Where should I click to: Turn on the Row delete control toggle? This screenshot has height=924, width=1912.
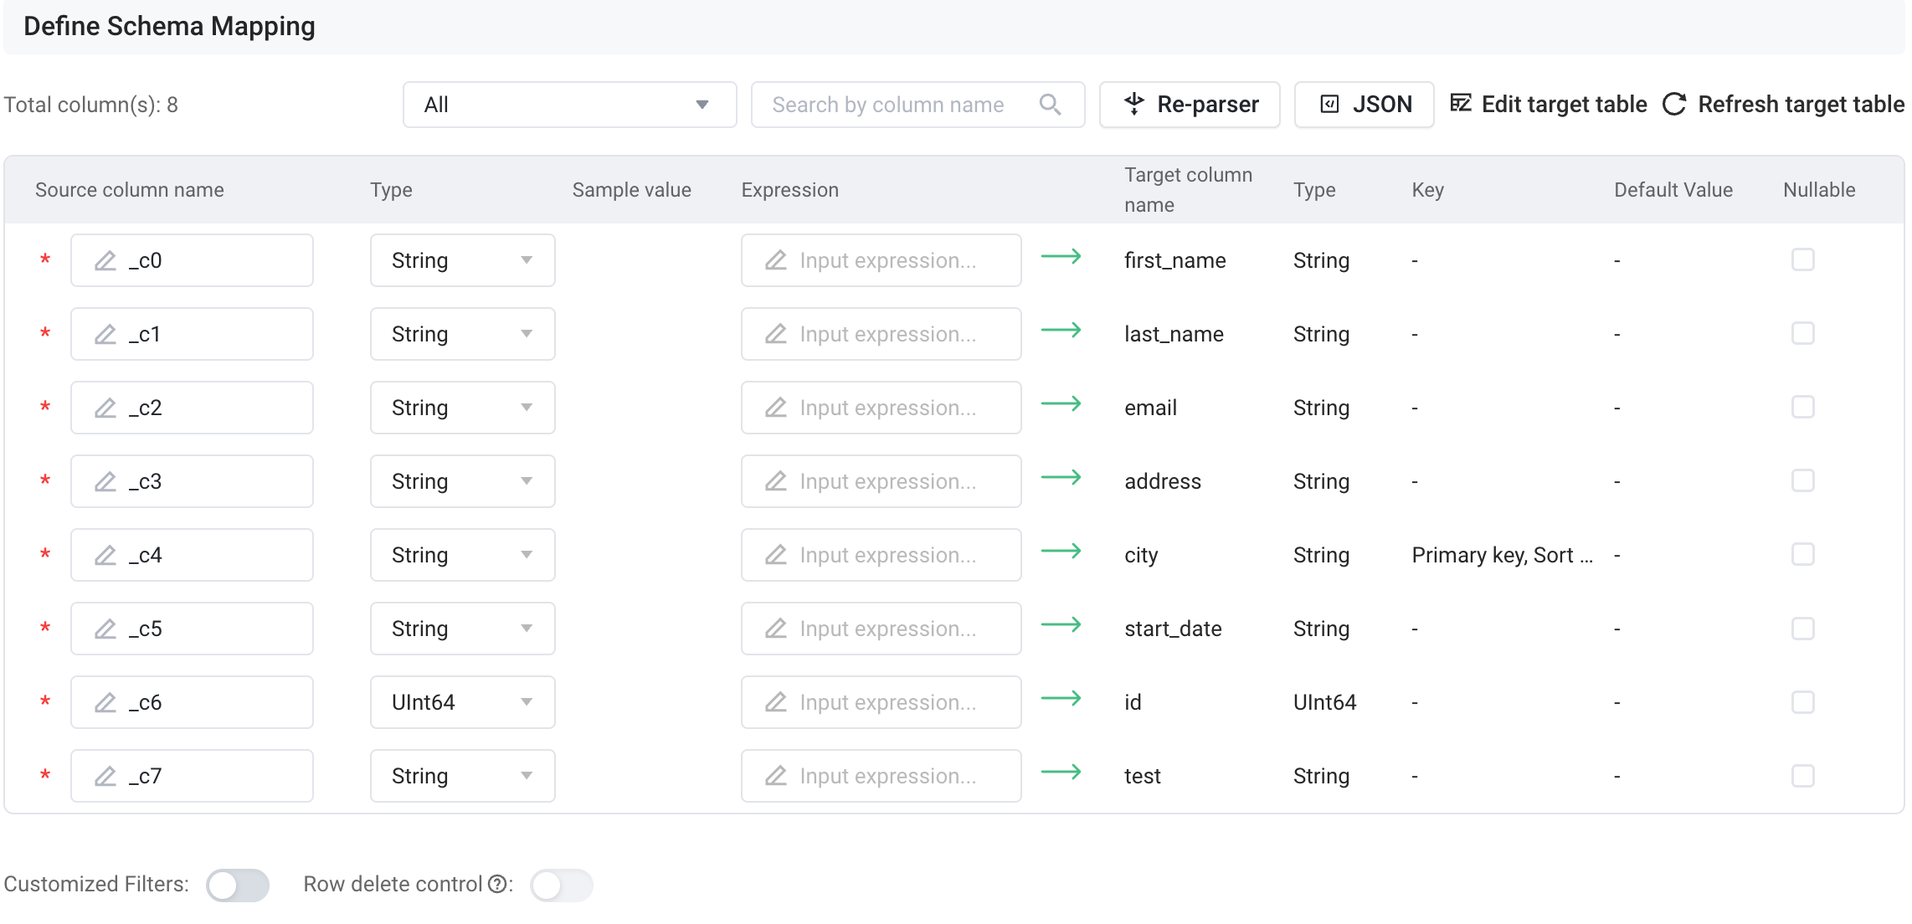click(x=561, y=885)
